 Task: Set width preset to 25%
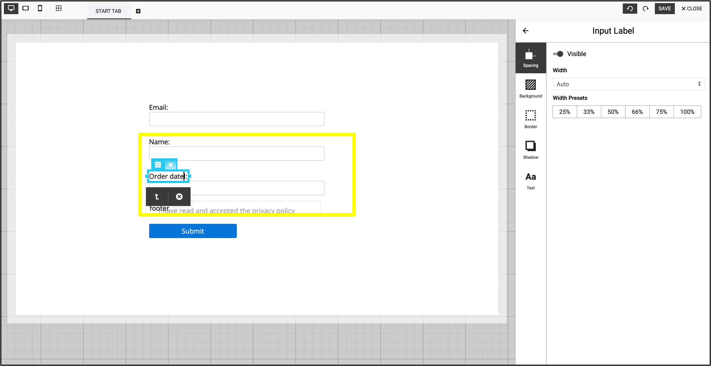click(565, 112)
